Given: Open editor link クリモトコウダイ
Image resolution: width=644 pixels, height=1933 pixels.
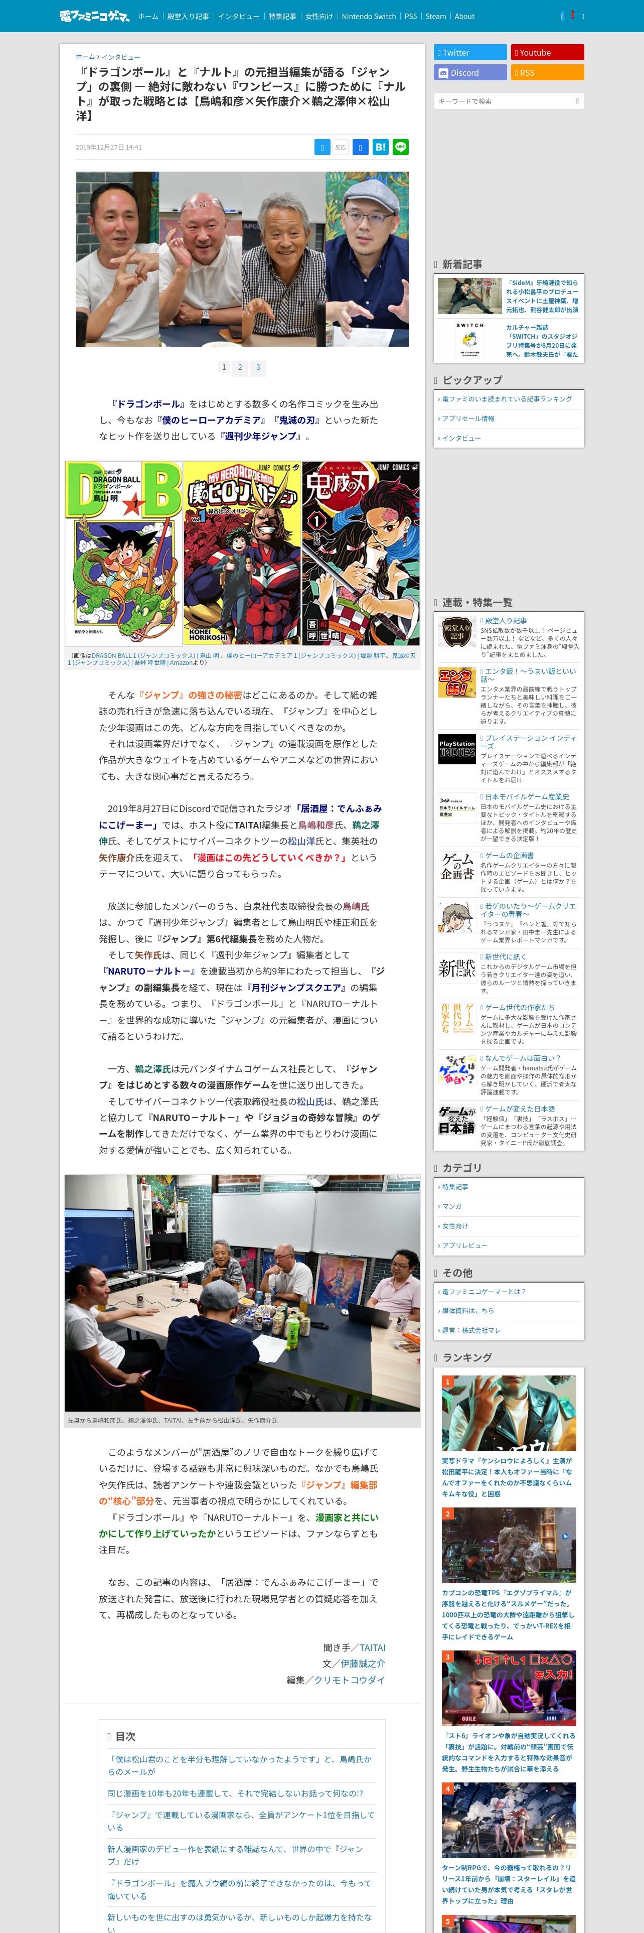Looking at the screenshot, I should (x=350, y=1680).
